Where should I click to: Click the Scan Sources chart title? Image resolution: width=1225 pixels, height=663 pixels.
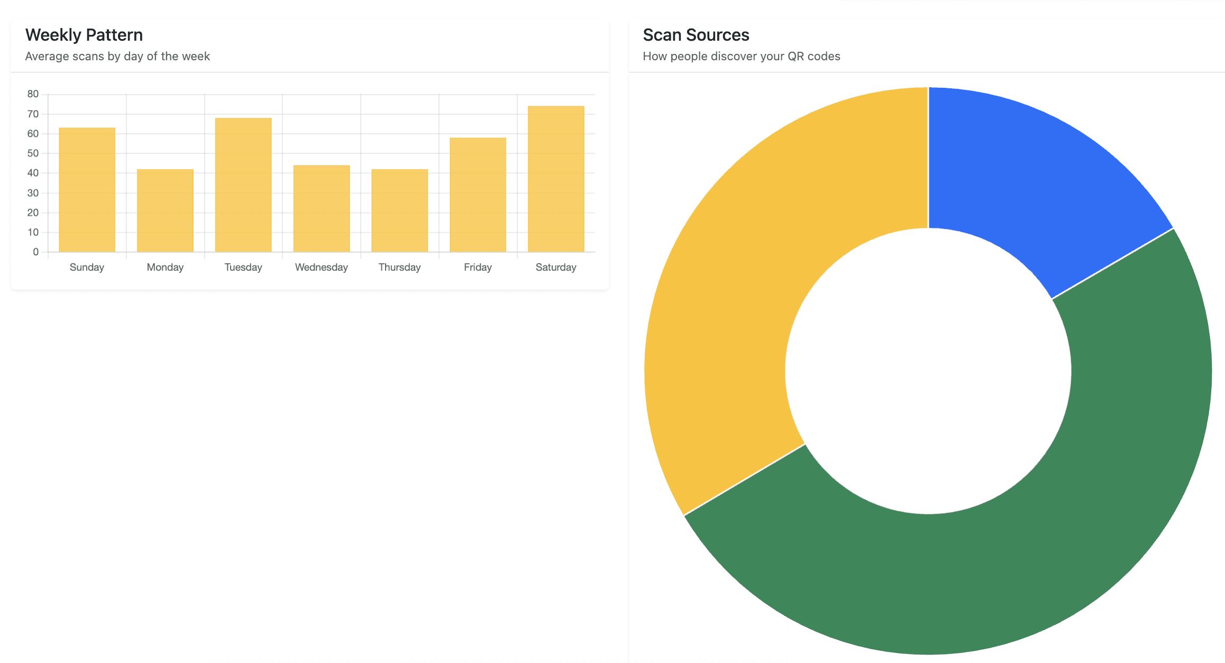point(696,34)
